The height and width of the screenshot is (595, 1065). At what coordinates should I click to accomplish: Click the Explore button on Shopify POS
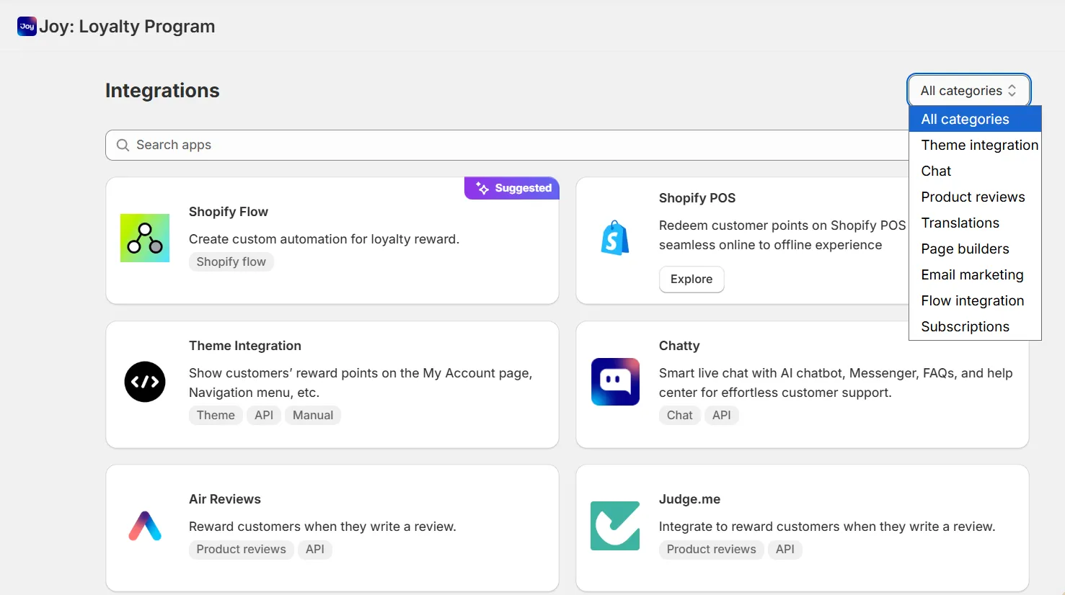[x=691, y=279]
